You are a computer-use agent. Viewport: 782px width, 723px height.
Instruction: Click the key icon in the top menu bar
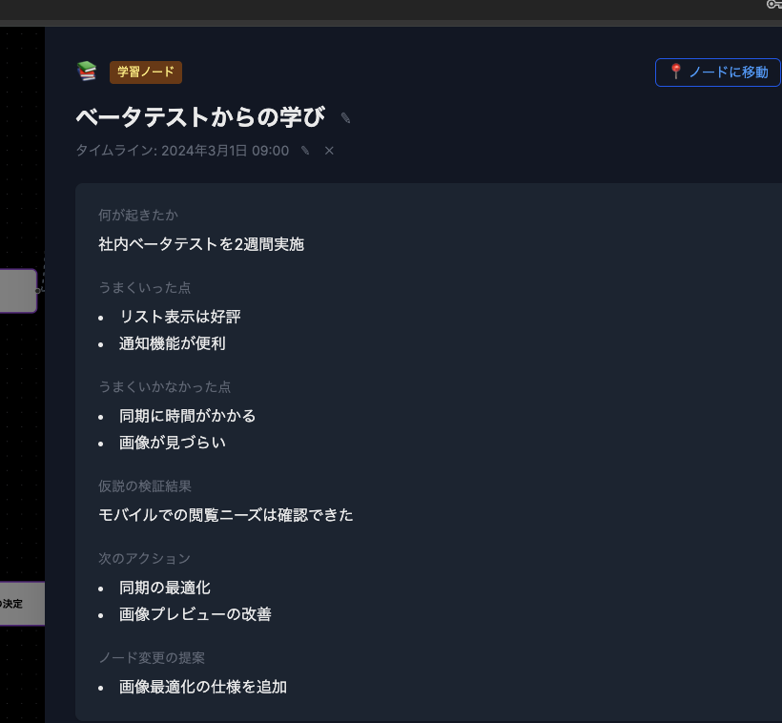tap(774, 5)
